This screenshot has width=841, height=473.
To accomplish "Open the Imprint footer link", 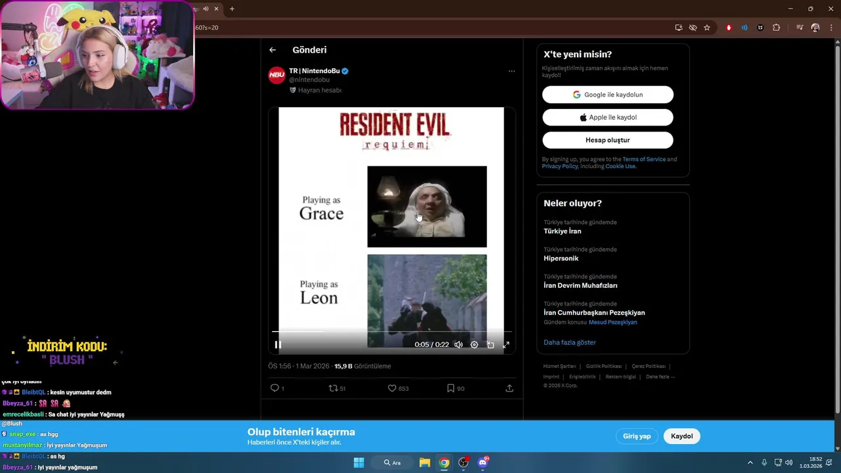I will click(551, 376).
